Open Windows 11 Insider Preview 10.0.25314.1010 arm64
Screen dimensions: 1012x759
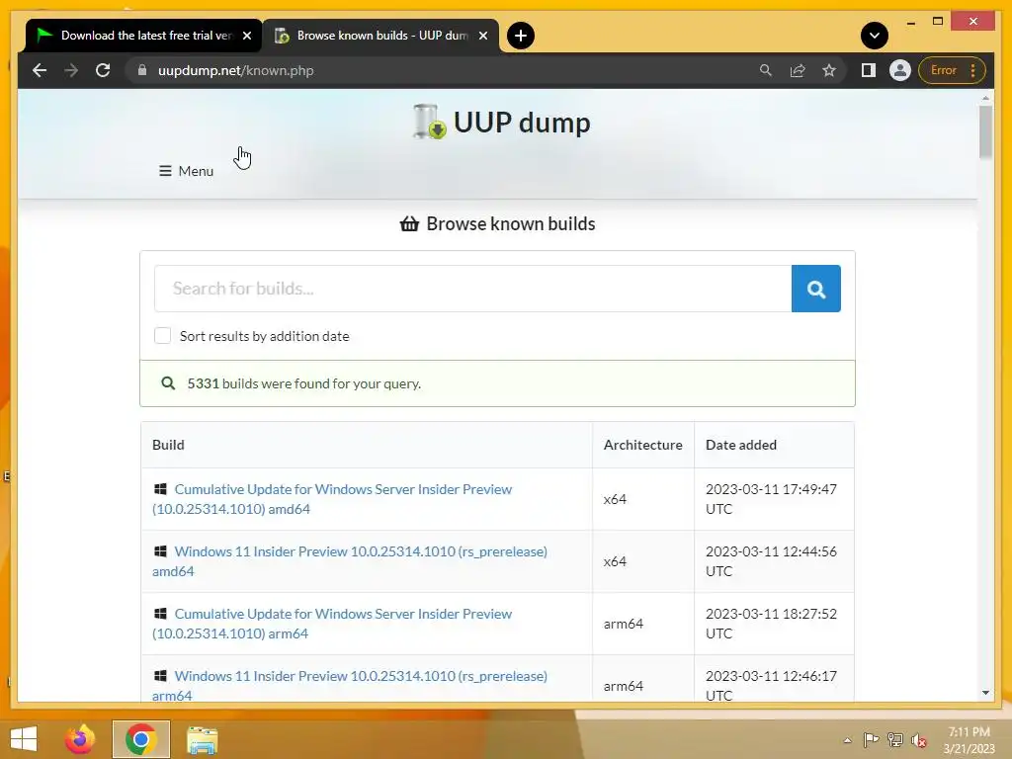(350, 686)
